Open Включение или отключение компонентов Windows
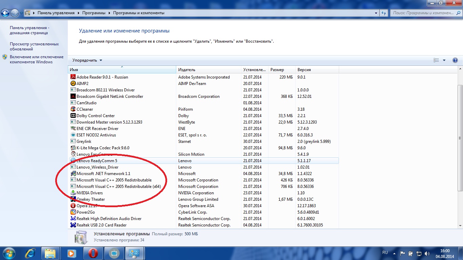Screen dimensions: 463x260 pos(36,59)
